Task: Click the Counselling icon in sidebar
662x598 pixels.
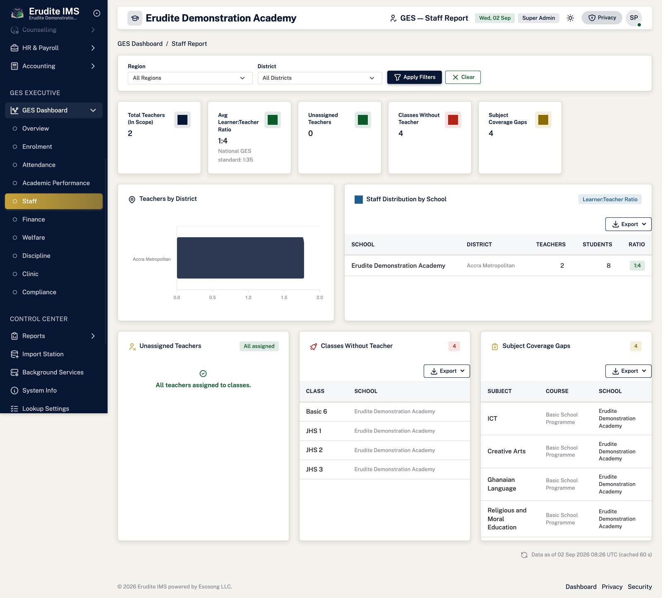Action: [14, 30]
